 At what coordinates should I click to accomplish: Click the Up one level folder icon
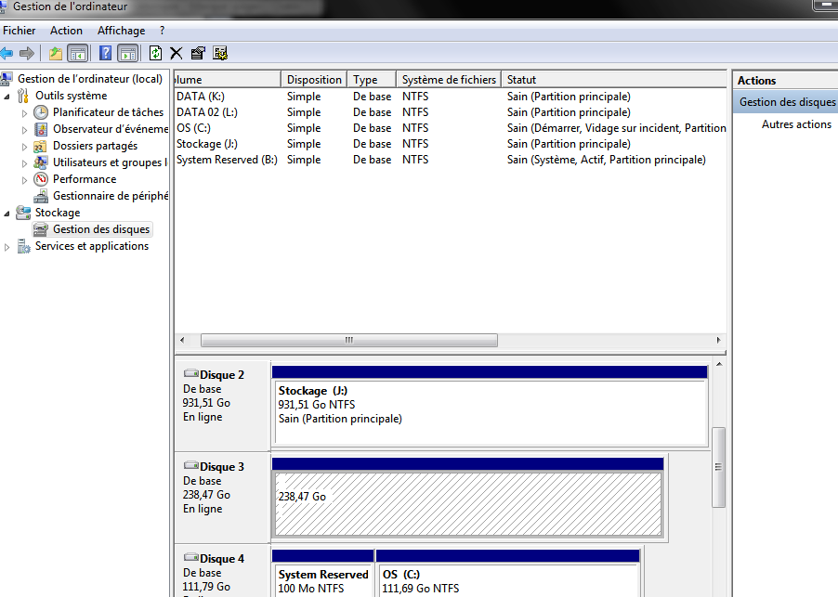tap(56, 53)
